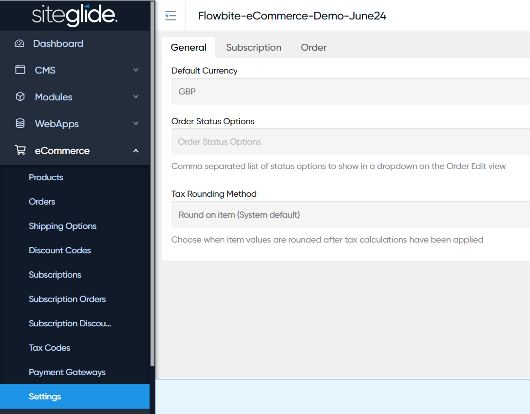
Task: Click the WebApps database icon
Action: 20,124
